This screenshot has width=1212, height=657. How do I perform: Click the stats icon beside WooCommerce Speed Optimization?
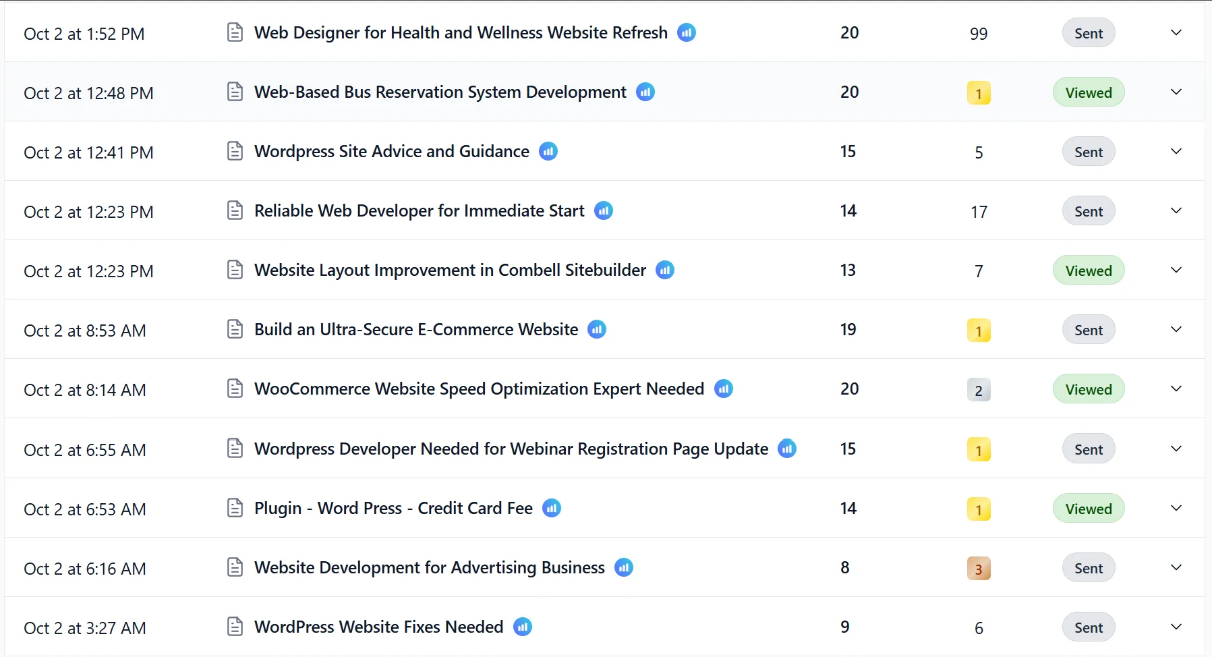point(724,389)
